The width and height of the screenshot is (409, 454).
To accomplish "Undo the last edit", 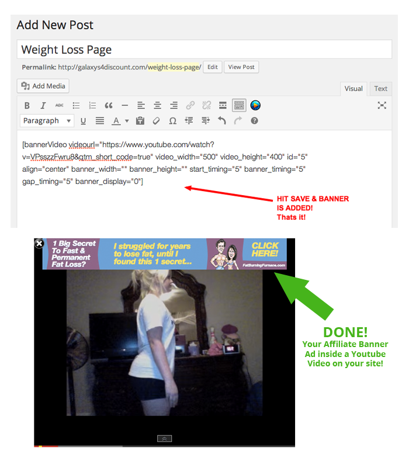I will 221,121.
